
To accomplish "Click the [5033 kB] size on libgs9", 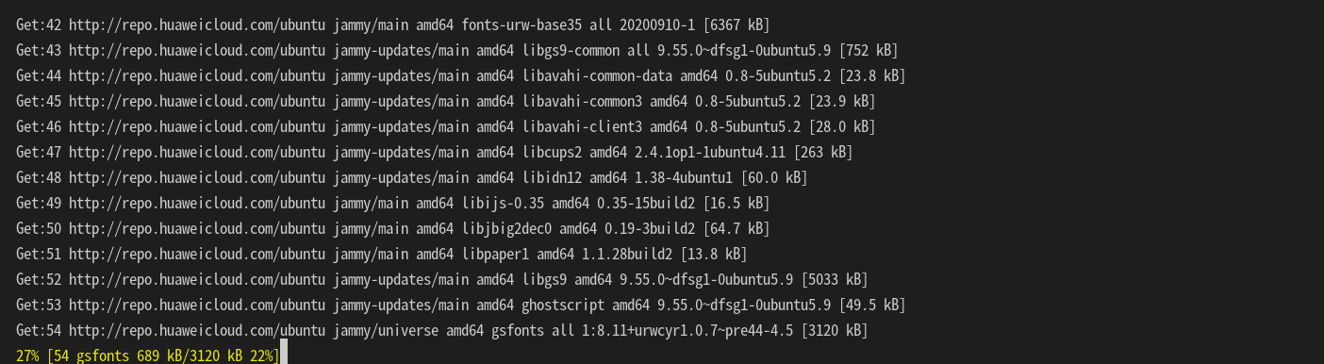I will pos(835,280).
